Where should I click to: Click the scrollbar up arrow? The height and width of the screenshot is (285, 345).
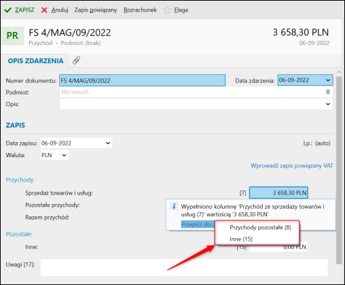tap(339, 72)
